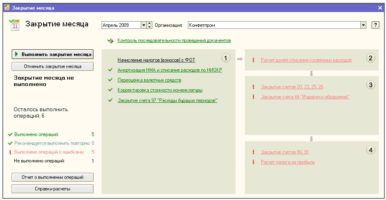Open Корректировка стоимости номенклатуры link
Viewport: 386px width, 200px height.
click(160, 90)
